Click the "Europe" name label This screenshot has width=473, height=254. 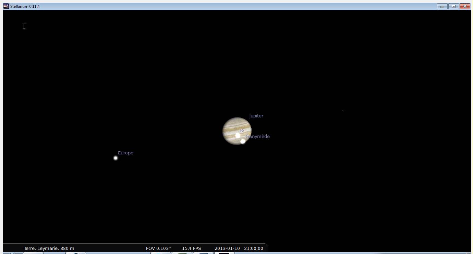pyautogui.click(x=125, y=153)
